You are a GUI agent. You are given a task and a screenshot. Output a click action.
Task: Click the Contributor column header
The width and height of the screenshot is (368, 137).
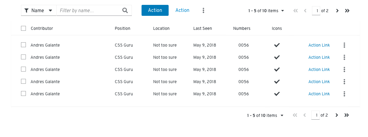point(42,28)
